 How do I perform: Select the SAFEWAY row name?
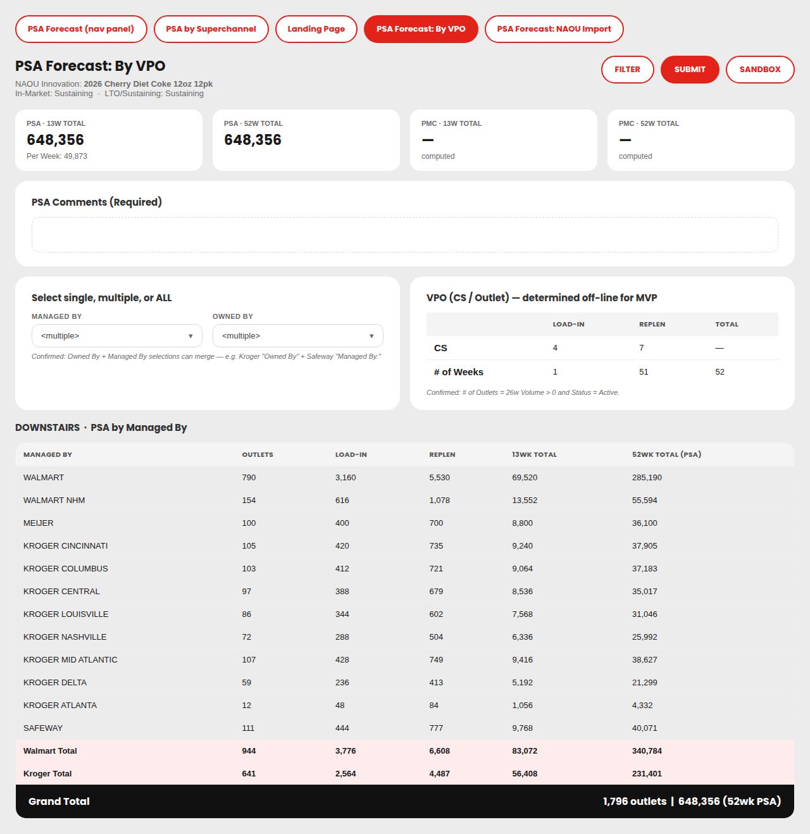pyautogui.click(x=43, y=728)
